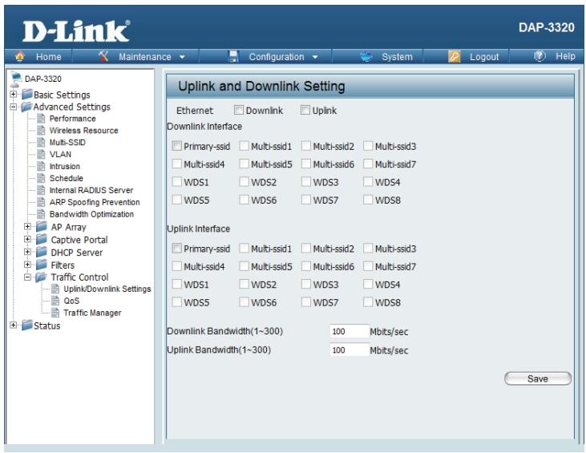The height and width of the screenshot is (453, 586).
Task: Click the DAP-3320 device icon in tree
Action: point(16,79)
